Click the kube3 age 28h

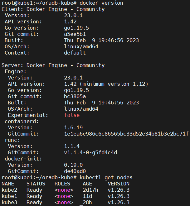click(x=87, y=203)
